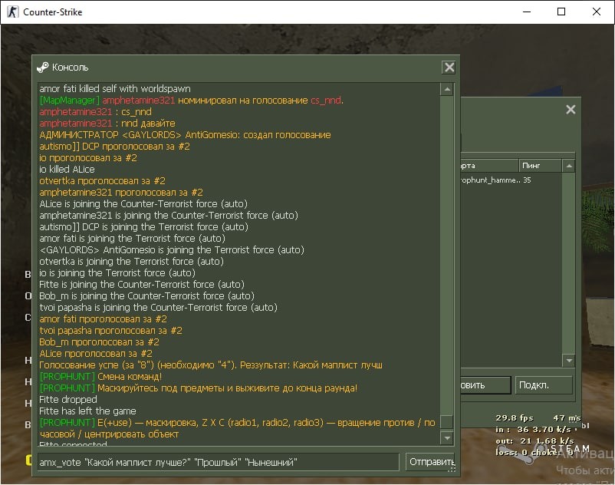Select the prophunt_hamme.. server row
This screenshot has width=615, height=485.
511,180
